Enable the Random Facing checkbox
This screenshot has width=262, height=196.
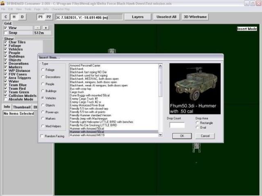[x=42, y=136]
